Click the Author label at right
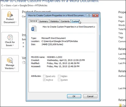The width and height of the screenshot is (126, 107). click(x=122, y=76)
